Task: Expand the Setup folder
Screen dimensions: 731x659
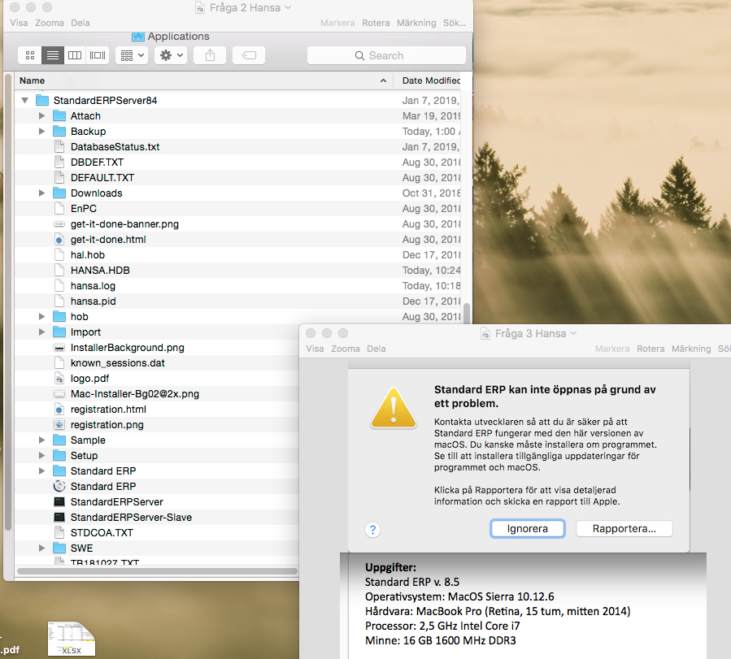Action: 41,455
